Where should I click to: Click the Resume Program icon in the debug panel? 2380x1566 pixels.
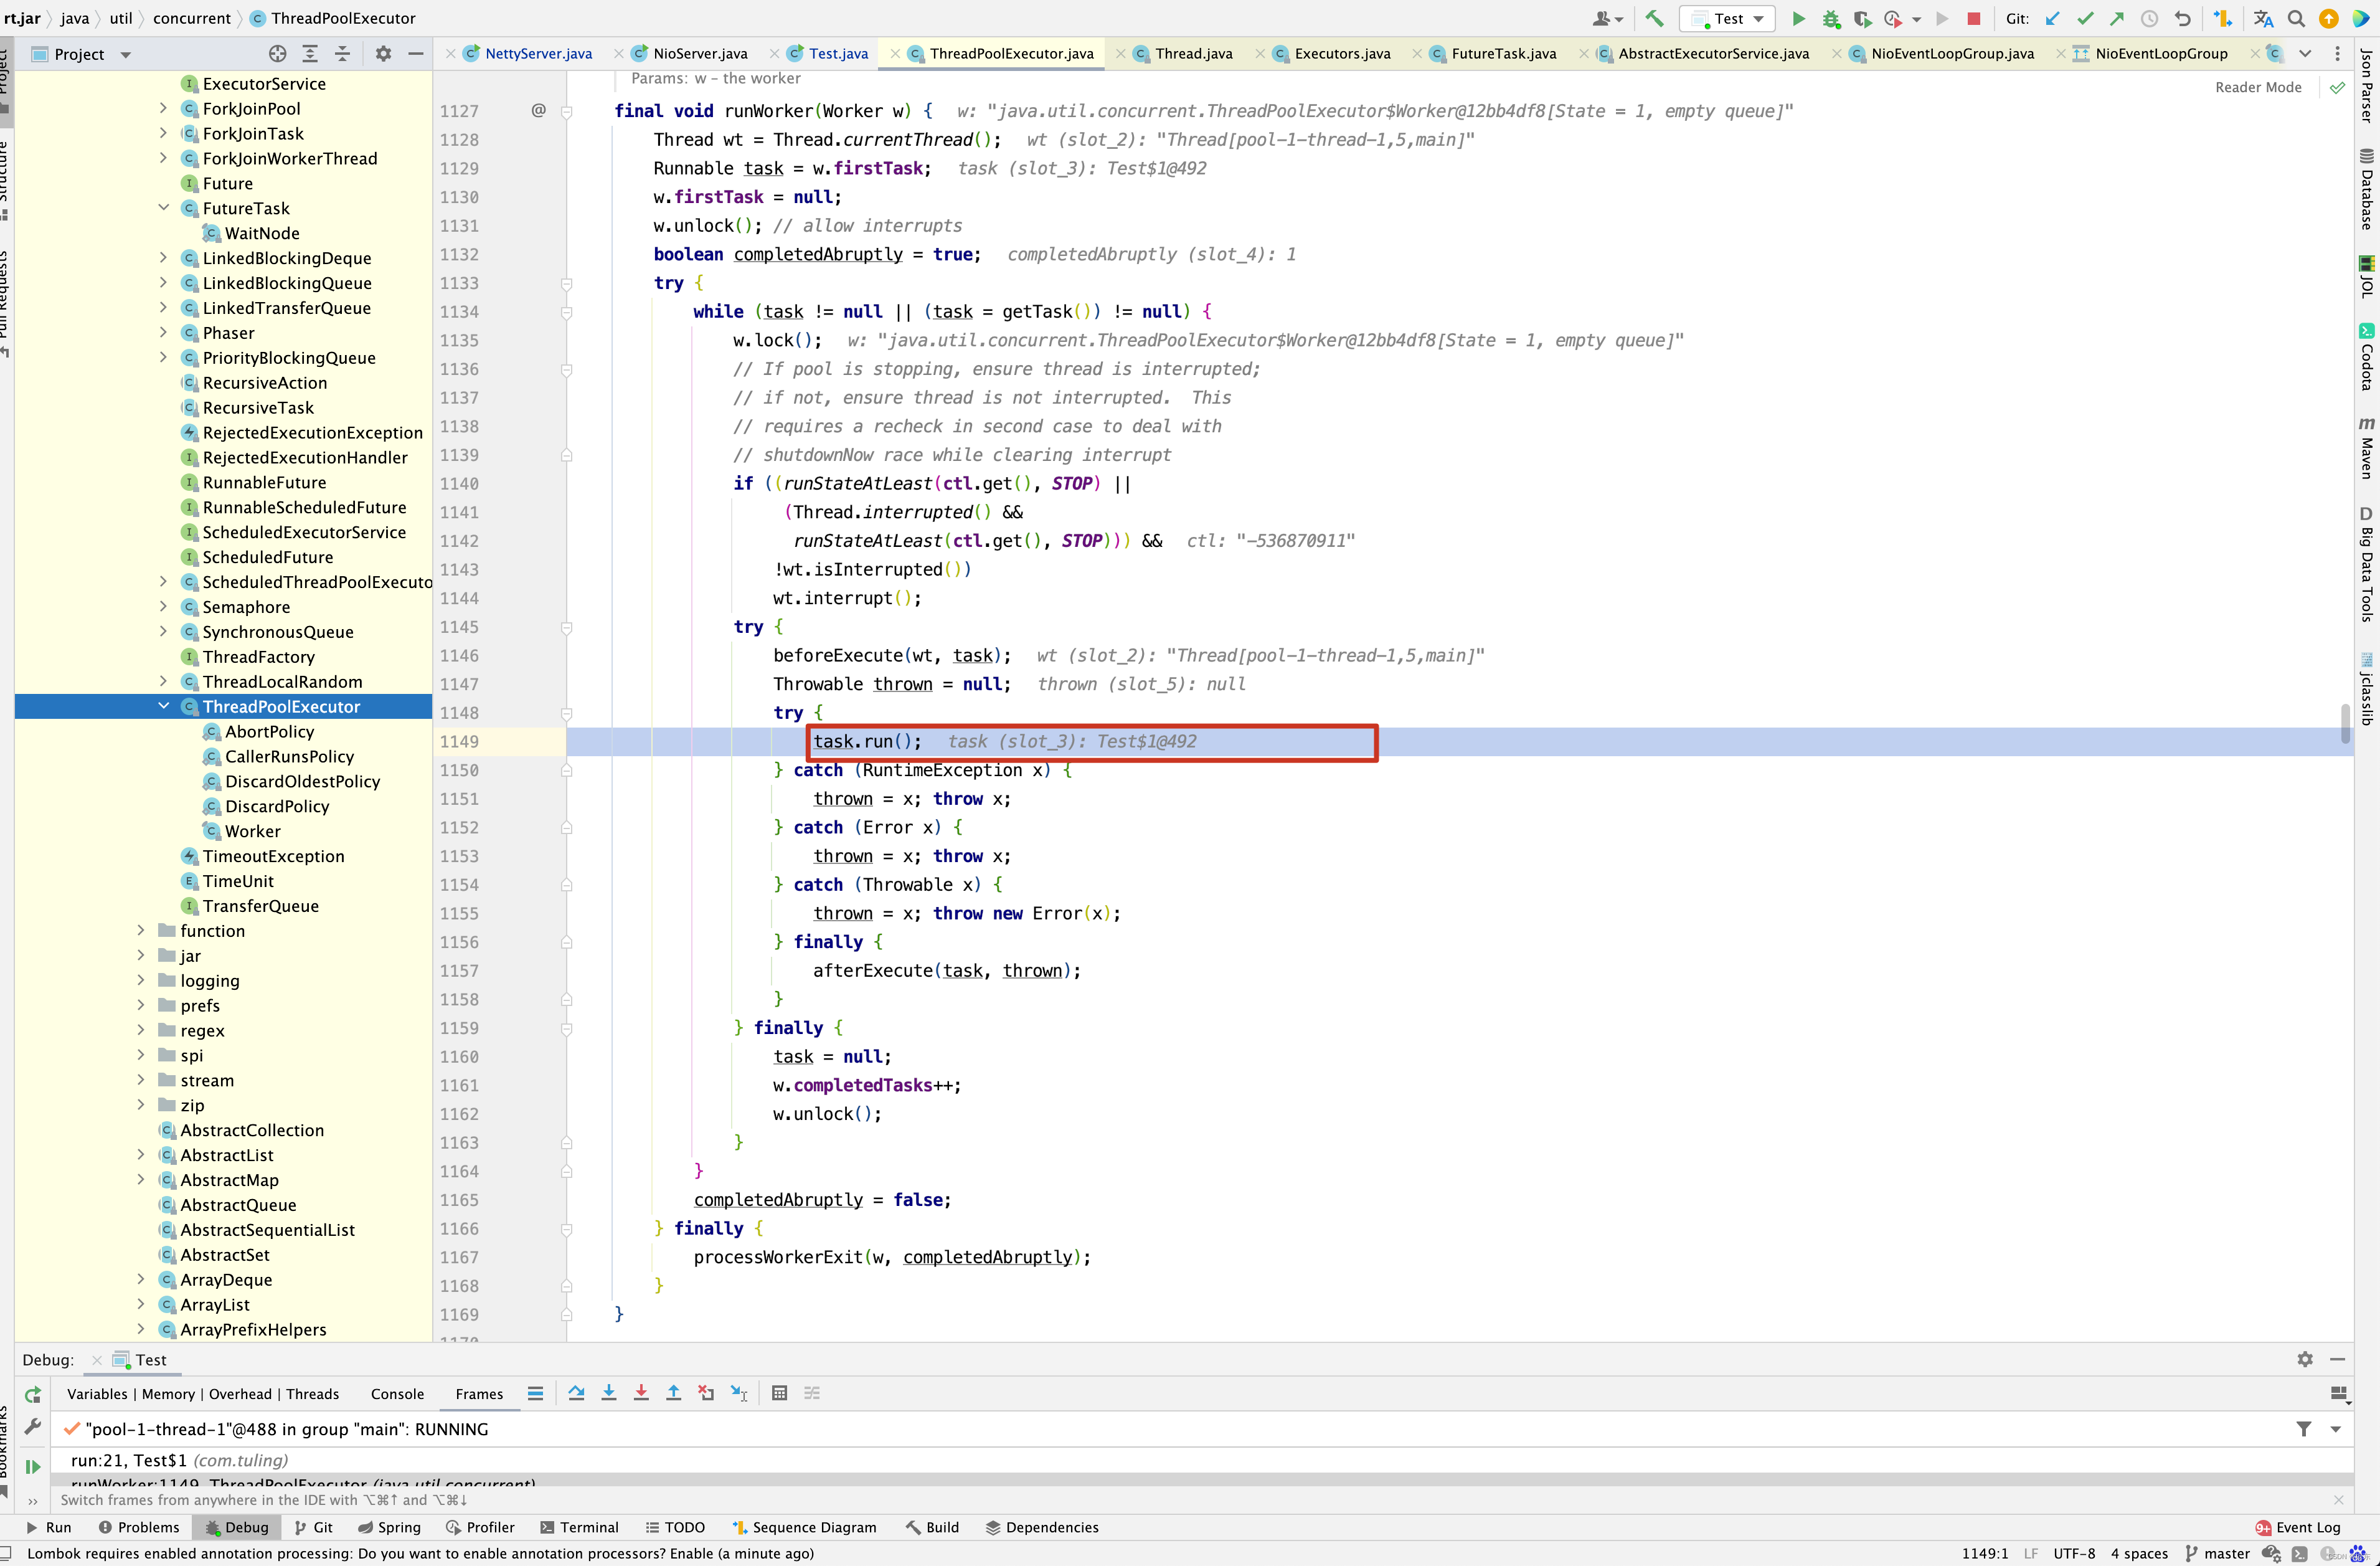(33, 1466)
